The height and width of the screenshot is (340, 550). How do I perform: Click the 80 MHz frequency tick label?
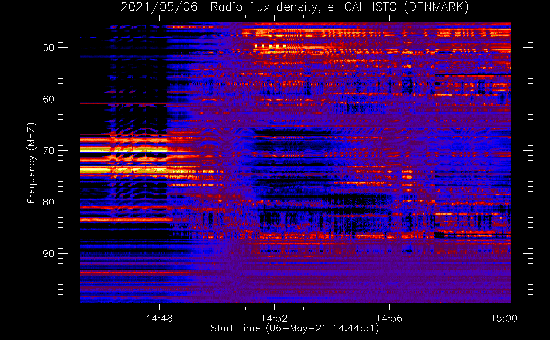[49, 202]
